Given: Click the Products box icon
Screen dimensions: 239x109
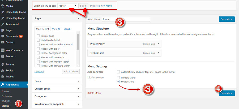Looking at the screenshot, I should pos(3,56).
